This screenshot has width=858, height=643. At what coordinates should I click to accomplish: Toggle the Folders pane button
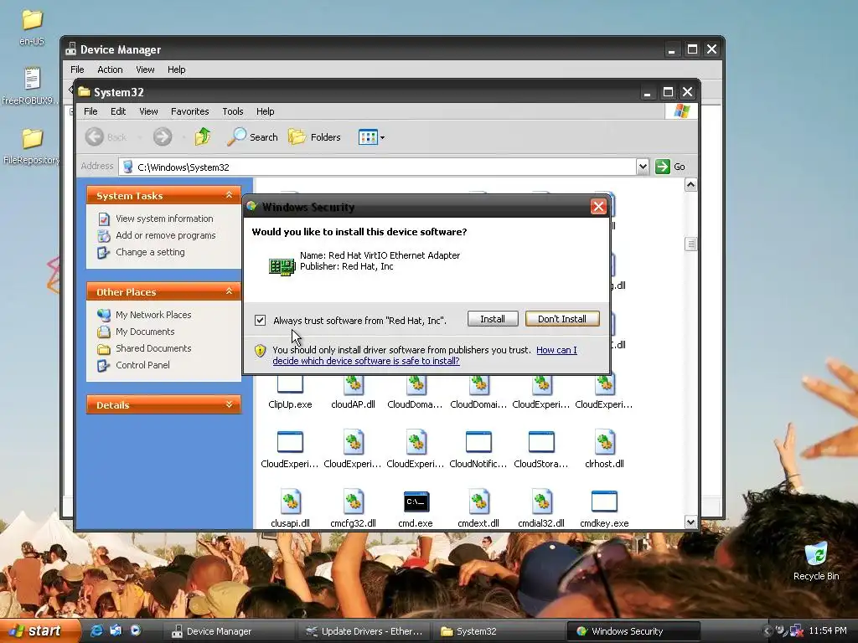(315, 136)
